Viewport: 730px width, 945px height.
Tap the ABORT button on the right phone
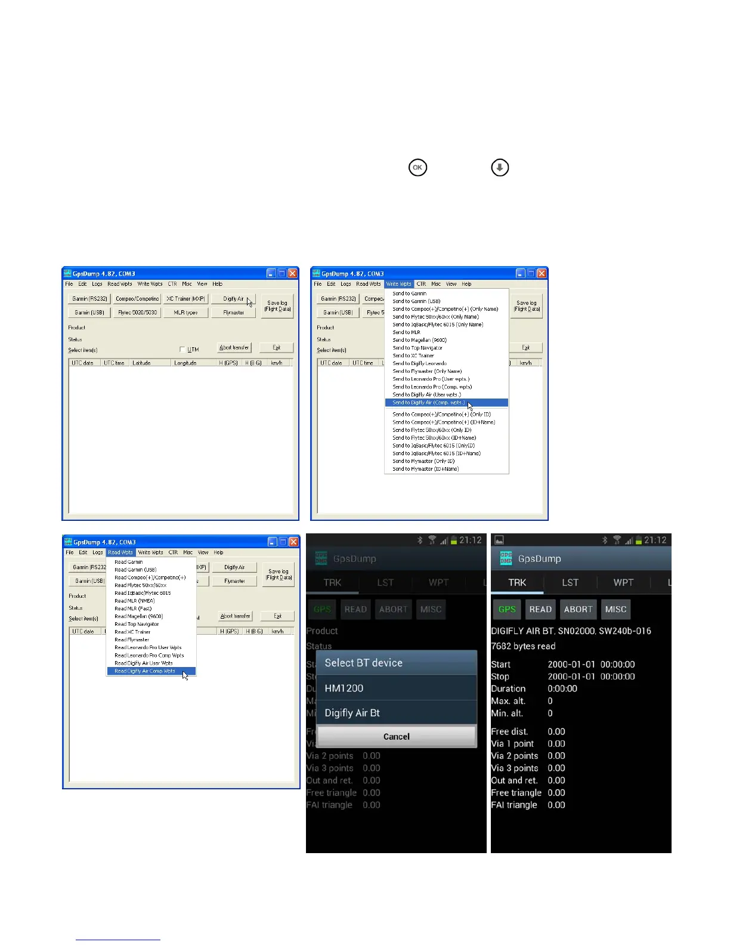point(578,609)
